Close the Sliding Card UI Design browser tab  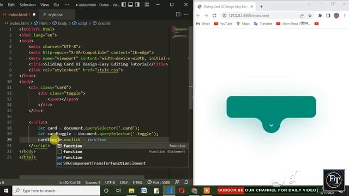[252, 7]
